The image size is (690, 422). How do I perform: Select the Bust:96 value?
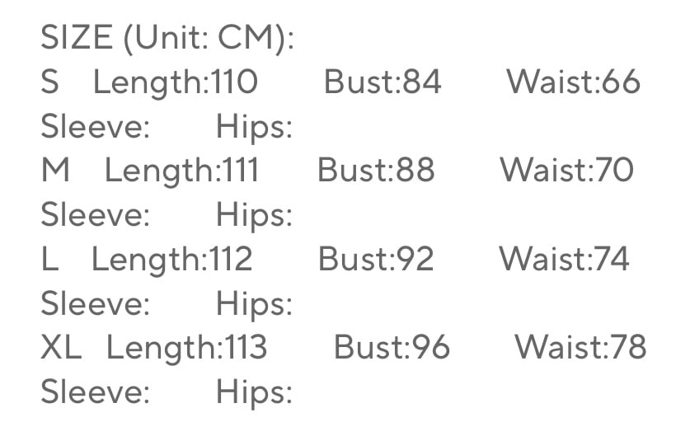tap(392, 349)
